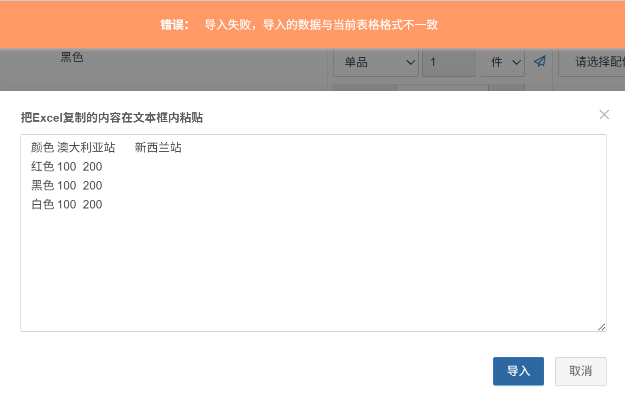Image resolution: width=625 pixels, height=403 pixels.
Task: Click the 黑色 label behind the dialog
Action: point(72,57)
